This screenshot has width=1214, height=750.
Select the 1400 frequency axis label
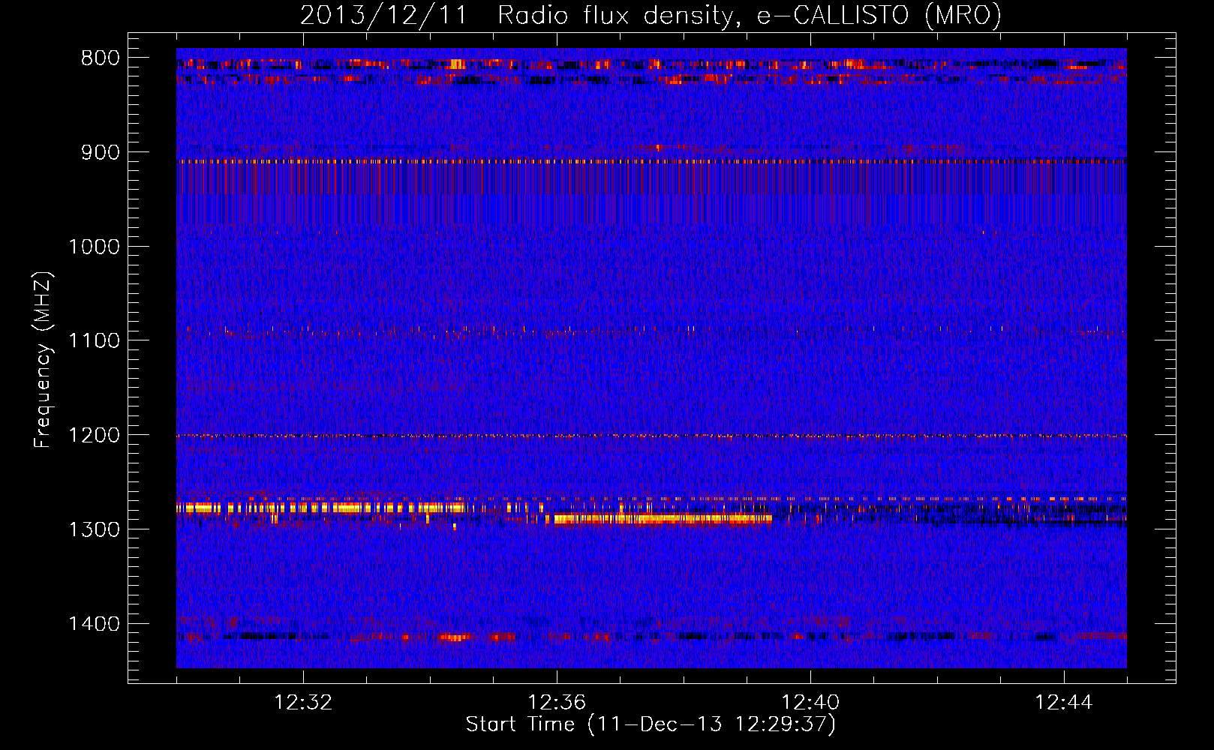pyautogui.click(x=95, y=624)
